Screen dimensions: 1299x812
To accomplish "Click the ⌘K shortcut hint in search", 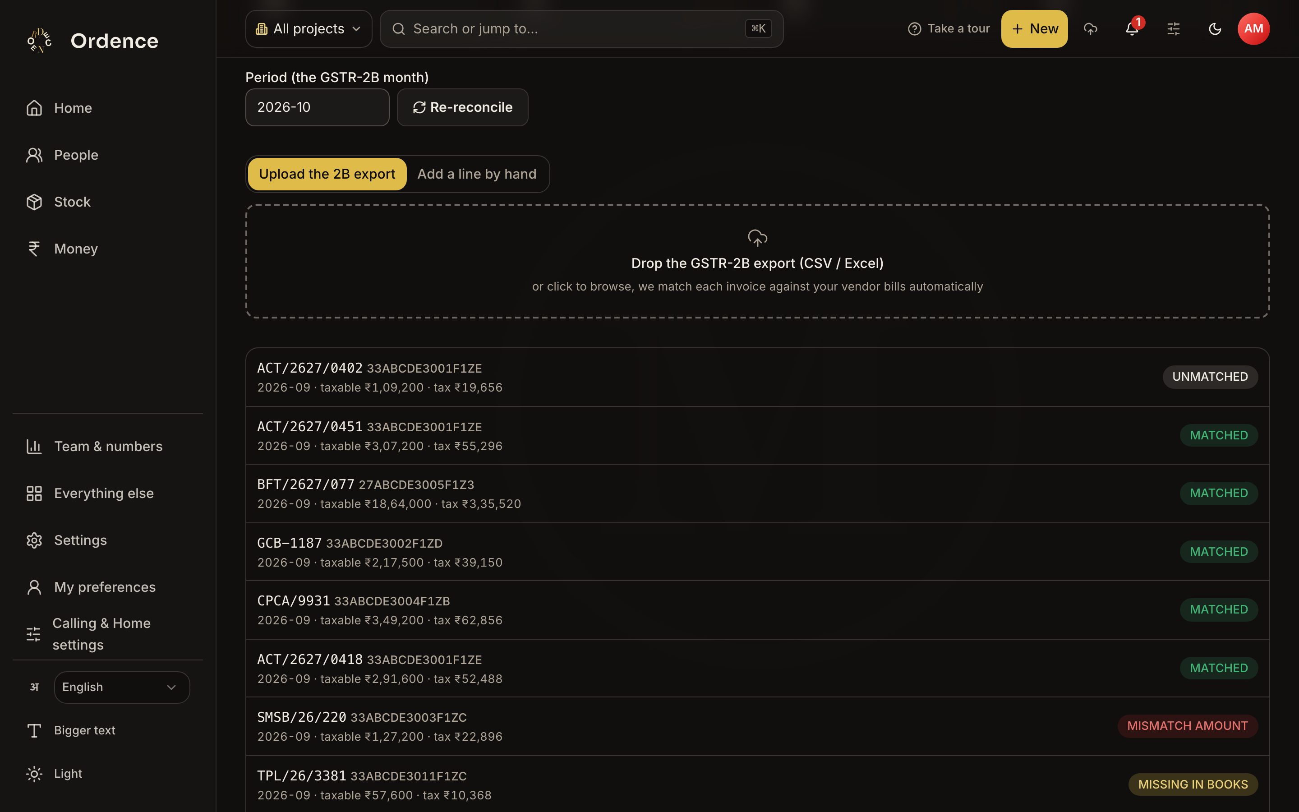I will (758, 28).
